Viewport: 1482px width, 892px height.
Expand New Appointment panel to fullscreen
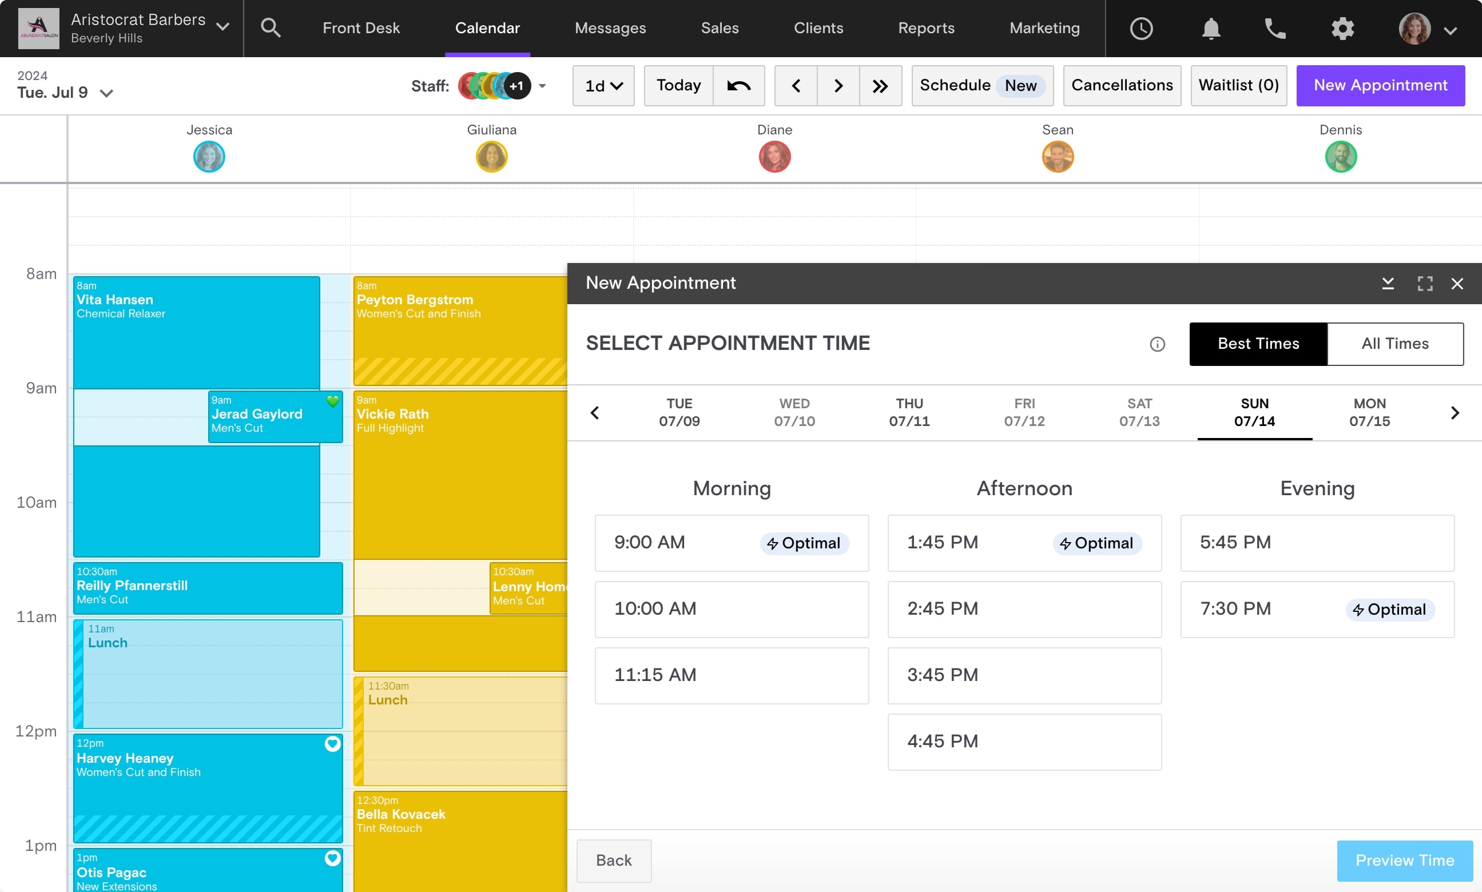tap(1425, 283)
